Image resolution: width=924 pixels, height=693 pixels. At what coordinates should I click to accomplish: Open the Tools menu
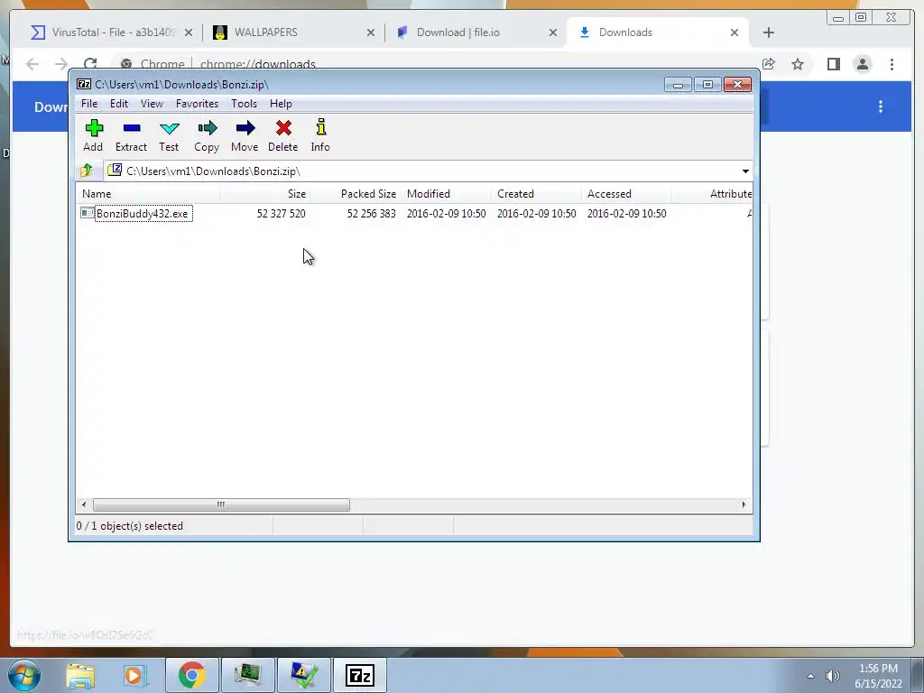(x=244, y=104)
